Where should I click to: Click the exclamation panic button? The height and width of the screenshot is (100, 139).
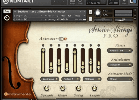click(103, 2)
